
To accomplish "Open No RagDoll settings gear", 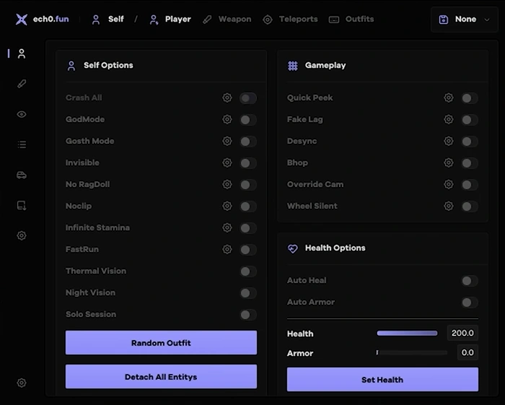I will point(227,184).
